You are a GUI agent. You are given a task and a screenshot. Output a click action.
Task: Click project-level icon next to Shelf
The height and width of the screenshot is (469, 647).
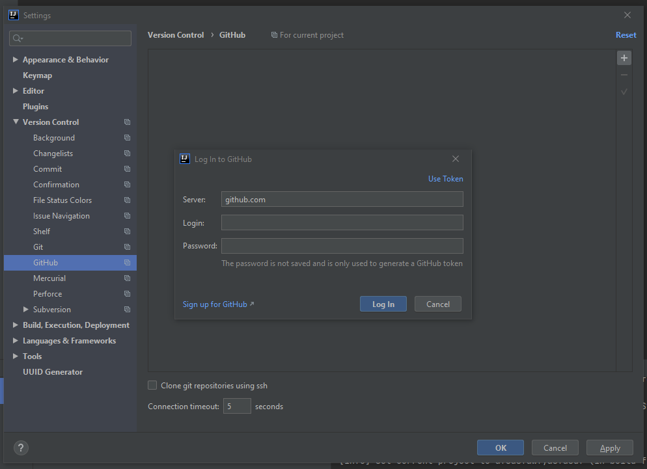coord(127,232)
